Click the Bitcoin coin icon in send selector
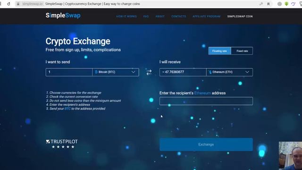Screen dimensions: 302x170 (x=96, y=72)
